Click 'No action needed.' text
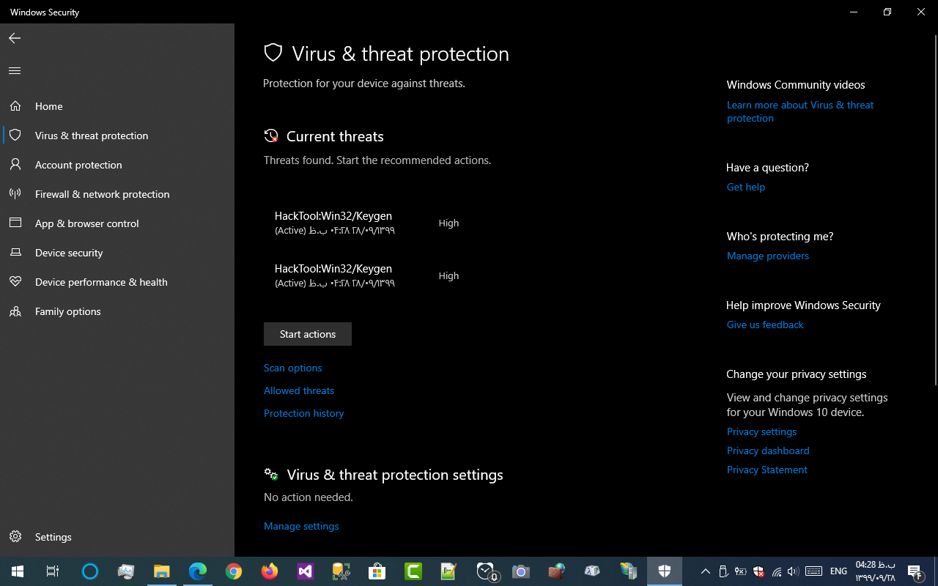938x586 pixels. pyautogui.click(x=309, y=497)
